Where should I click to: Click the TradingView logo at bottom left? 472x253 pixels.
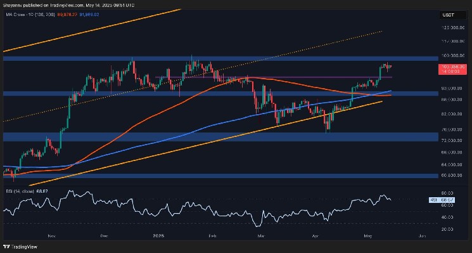[20, 247]
